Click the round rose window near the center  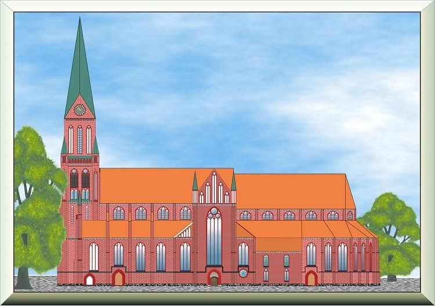(243, 272)
